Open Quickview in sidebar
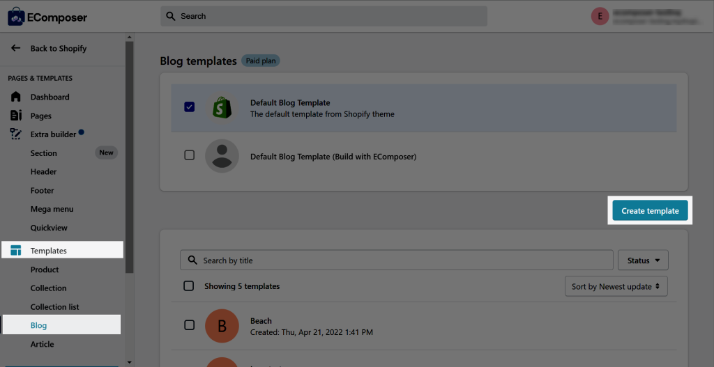714x367 pixels. 49,228
